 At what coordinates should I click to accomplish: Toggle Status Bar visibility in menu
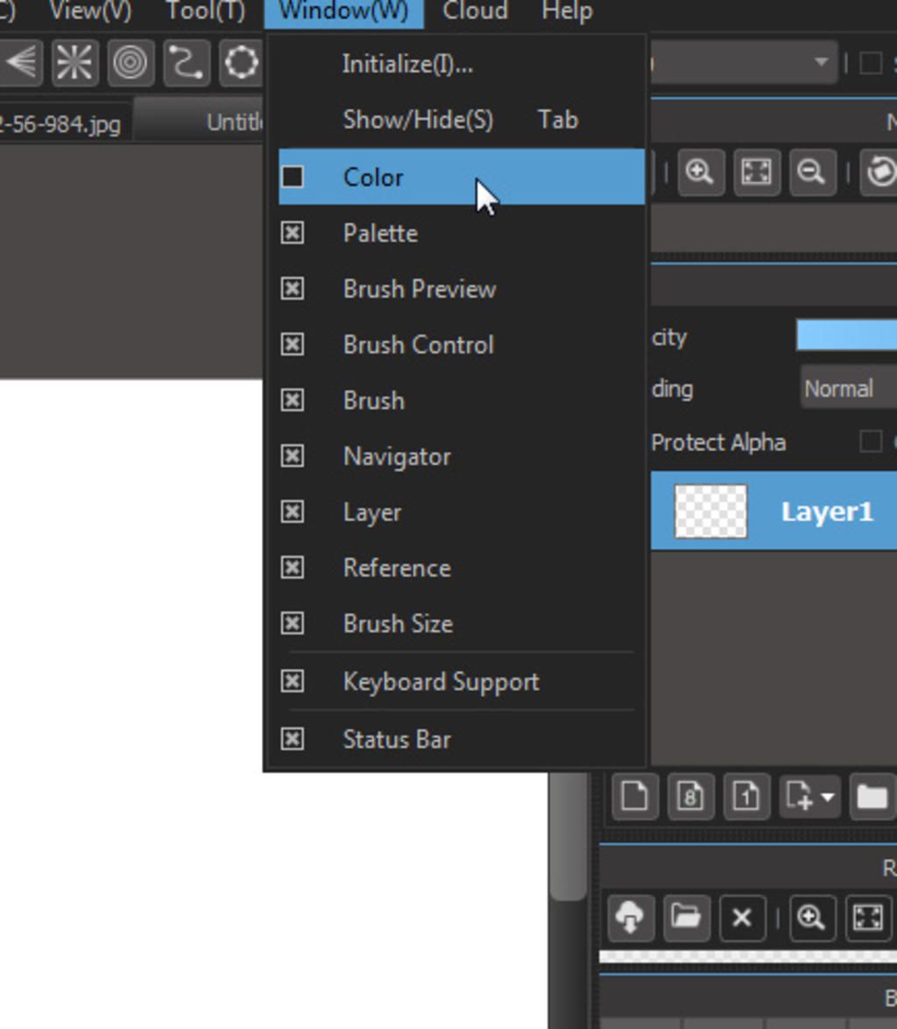pyautogui.click(x=293, y=739)
